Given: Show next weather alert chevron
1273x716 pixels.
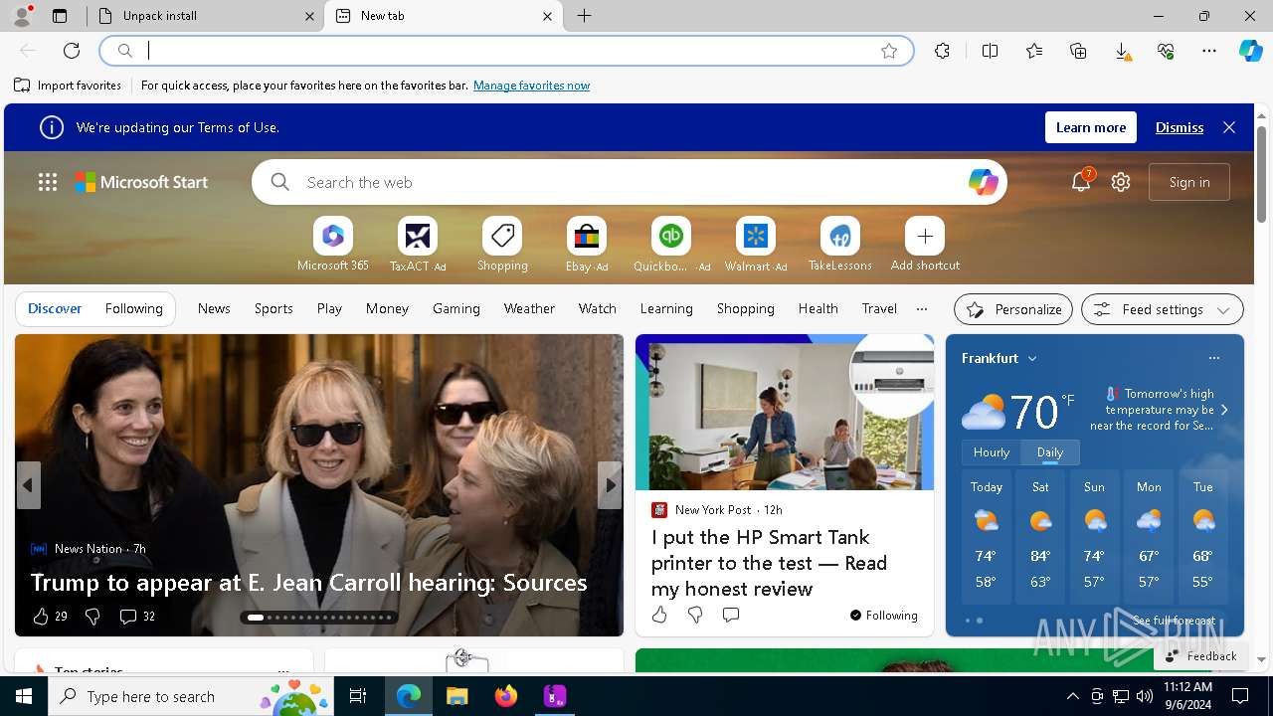Looking at the screenshot, I should [x=1224, y=410].
